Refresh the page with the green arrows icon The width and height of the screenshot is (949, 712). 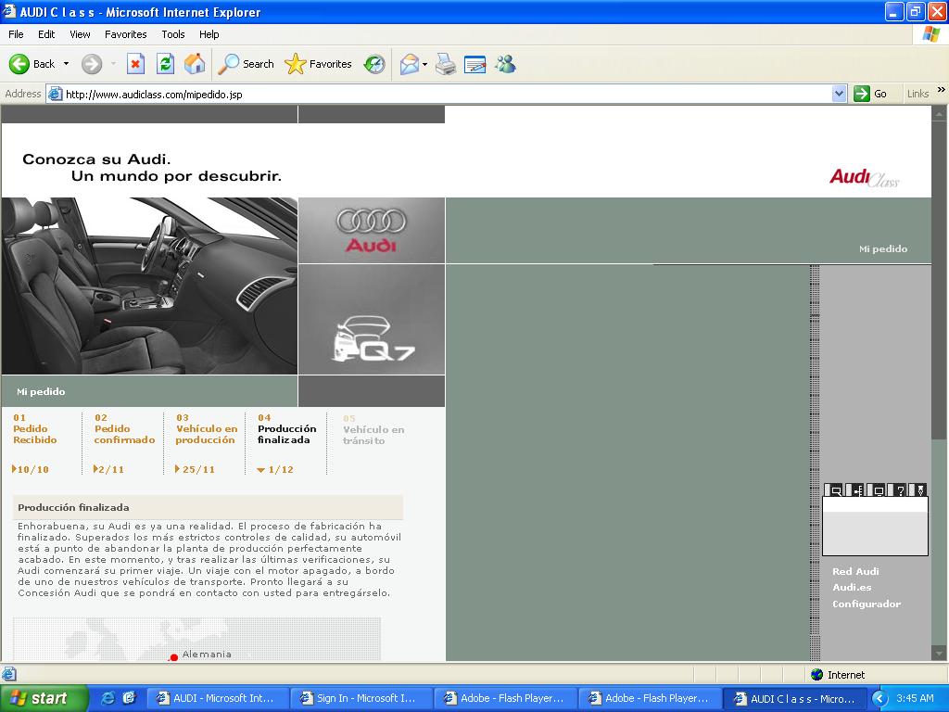[165, 64]
